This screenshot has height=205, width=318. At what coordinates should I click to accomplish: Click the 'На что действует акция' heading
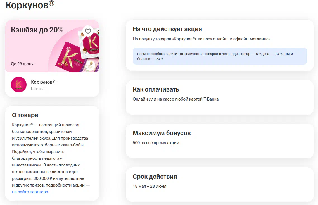[167, 29]
